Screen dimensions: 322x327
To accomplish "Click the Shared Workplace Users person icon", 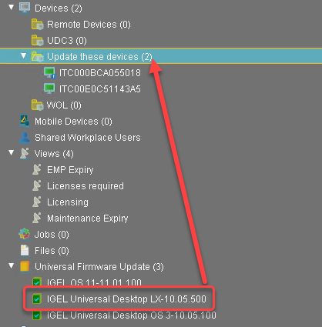I will [x=25, y=138].
